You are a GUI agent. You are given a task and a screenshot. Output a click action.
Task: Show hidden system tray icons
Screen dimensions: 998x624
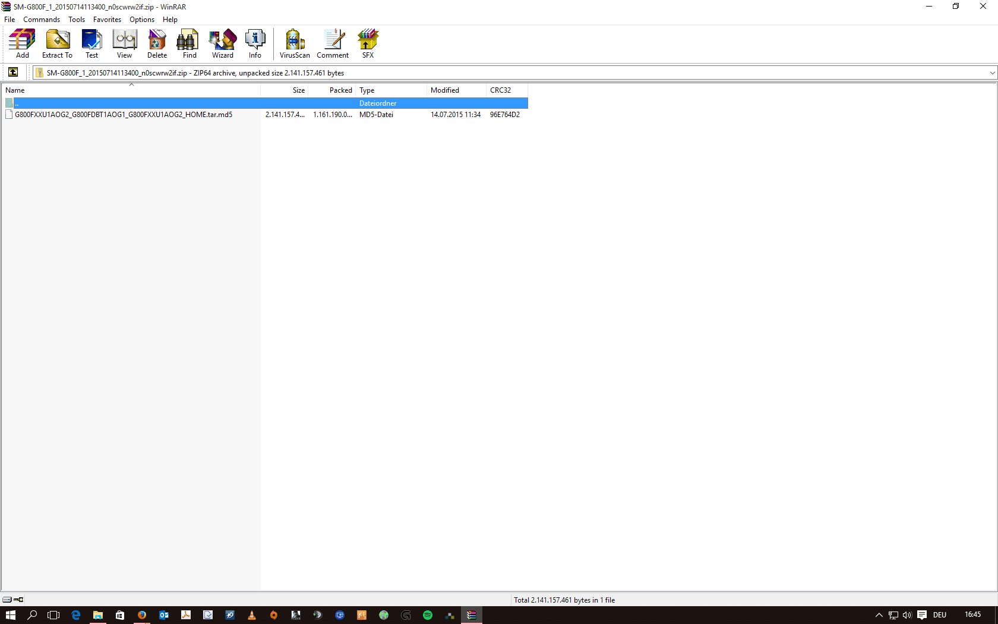pyautogui.click(x=879, y=615)
